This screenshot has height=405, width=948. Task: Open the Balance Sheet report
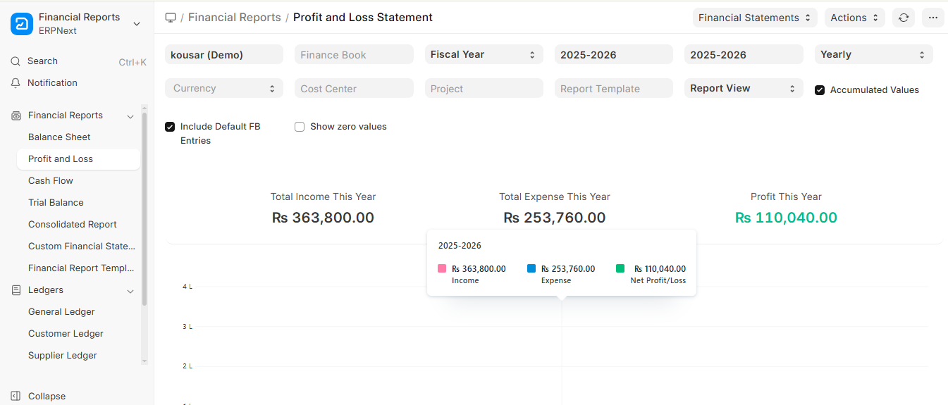pyautogui.click(x=59, y=137)
